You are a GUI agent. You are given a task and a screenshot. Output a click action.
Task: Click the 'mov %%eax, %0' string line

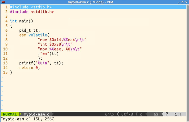(x=60, y=49)
